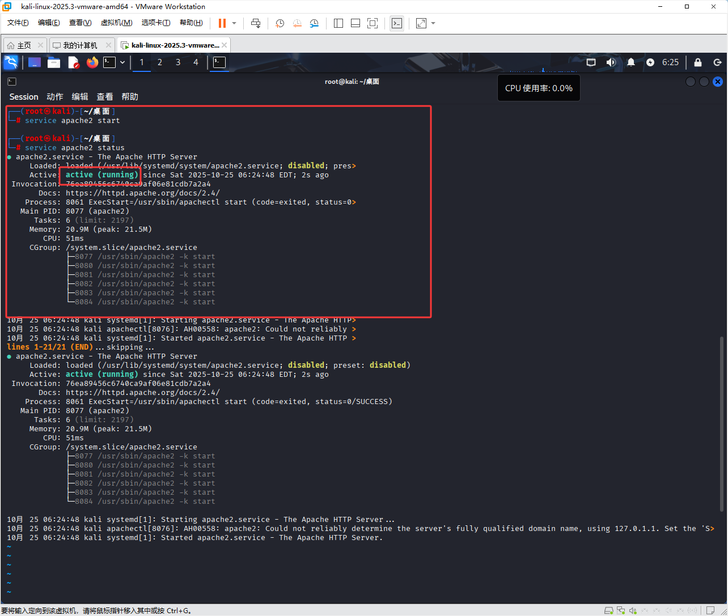728x616 pixels.
Task: Click the 'service apache2 start' command text
Action: 73,121
